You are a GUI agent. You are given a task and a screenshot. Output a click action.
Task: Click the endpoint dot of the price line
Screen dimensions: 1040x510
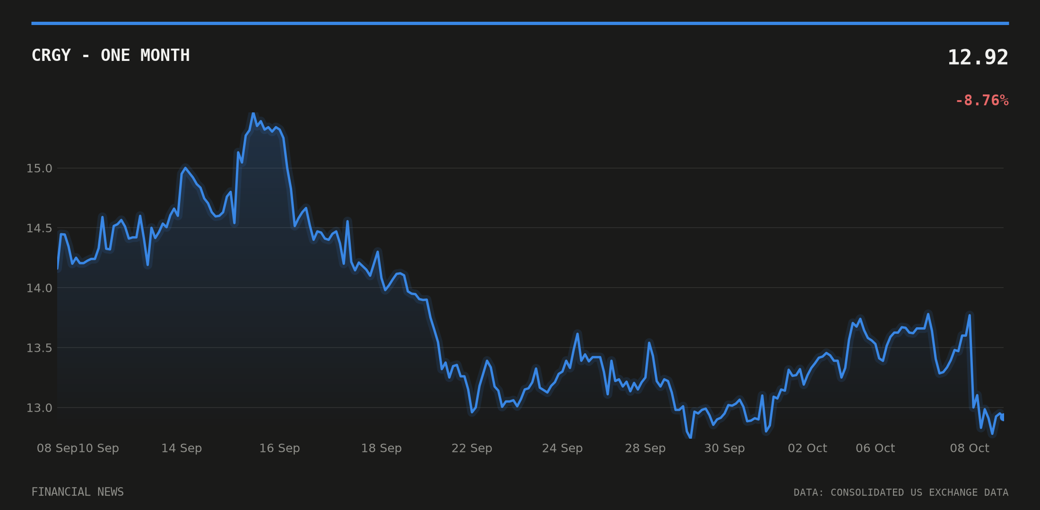pyautogui.click(x=1003, y=417)
